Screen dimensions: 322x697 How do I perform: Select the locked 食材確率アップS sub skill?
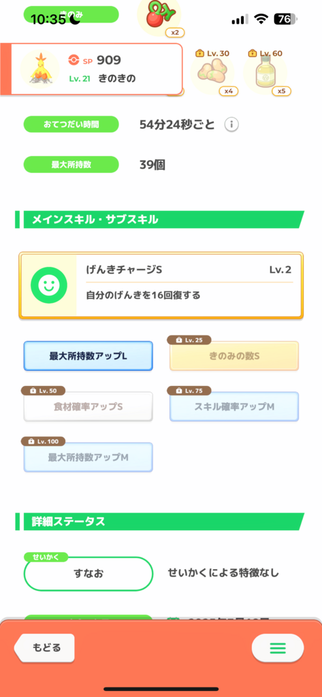(88, 406)
